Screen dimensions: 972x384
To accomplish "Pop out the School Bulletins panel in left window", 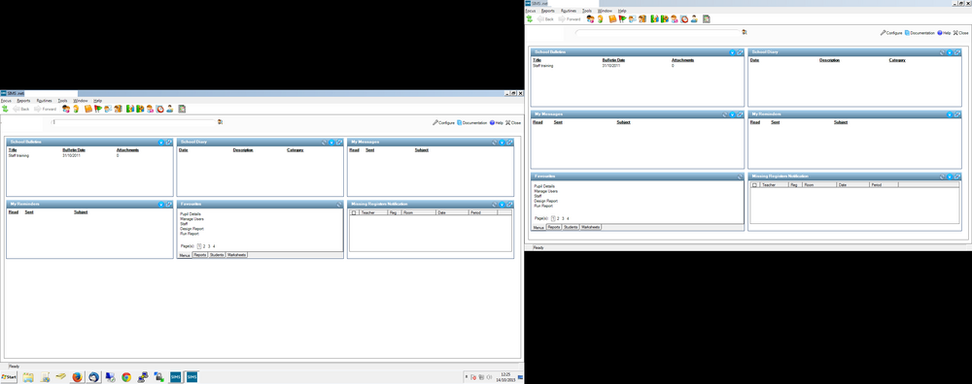I will [168, 143].
